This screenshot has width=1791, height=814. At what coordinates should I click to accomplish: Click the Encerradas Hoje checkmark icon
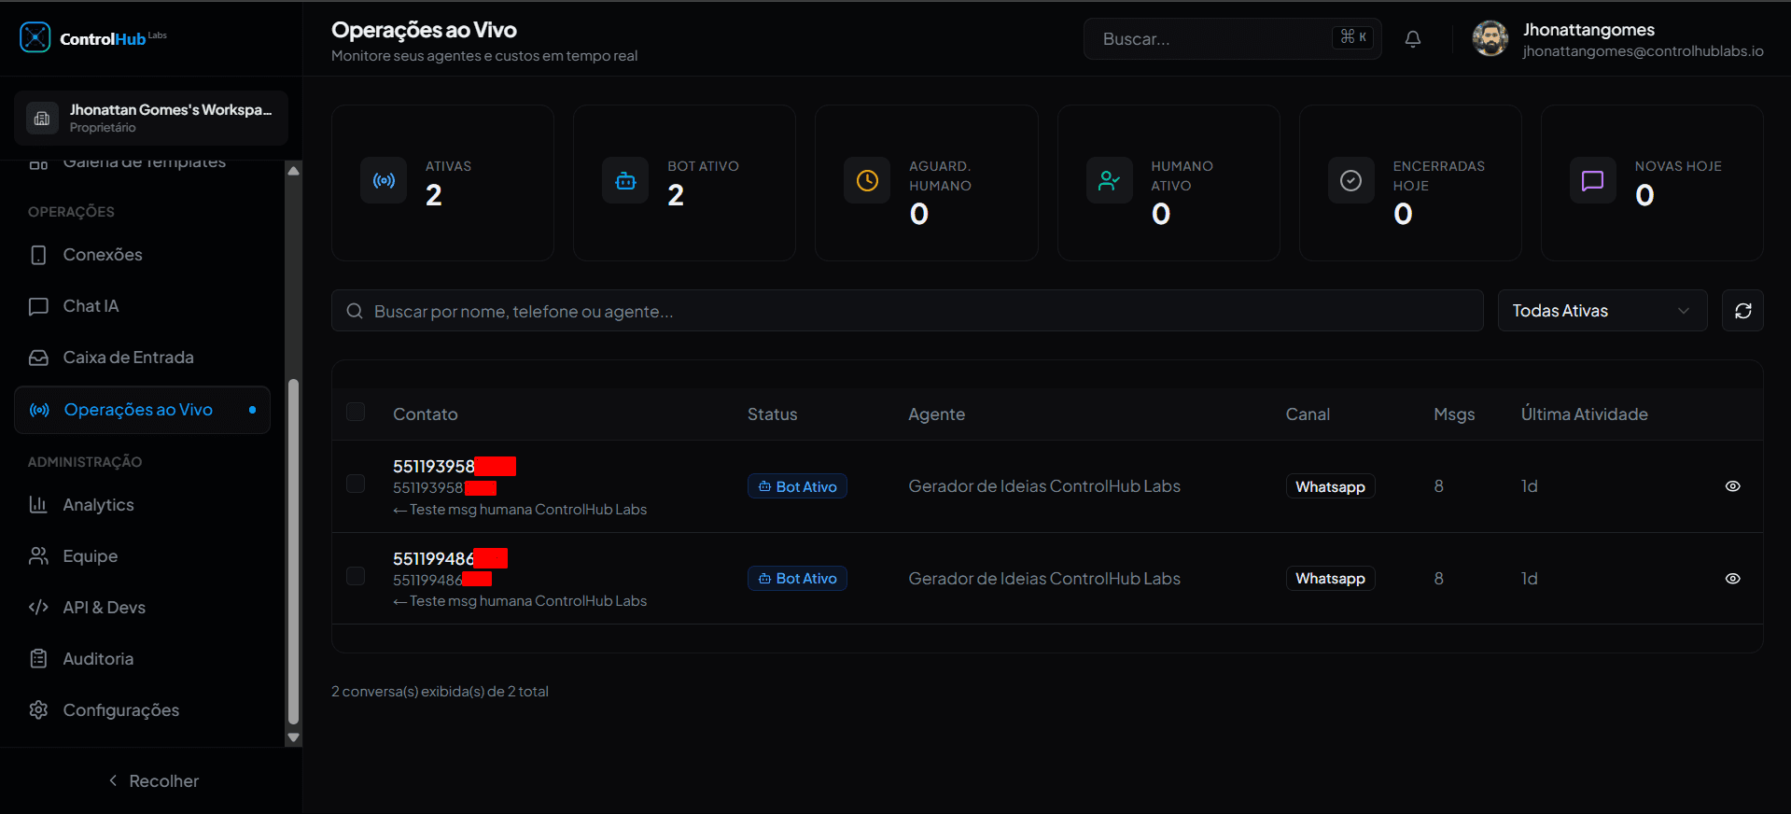pos(1350,180)
